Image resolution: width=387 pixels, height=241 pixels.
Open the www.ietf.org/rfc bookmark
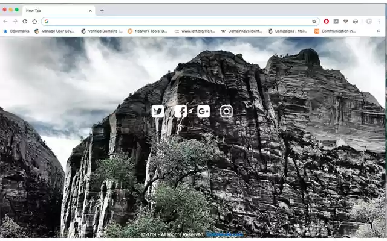click(x=195, y=31)
